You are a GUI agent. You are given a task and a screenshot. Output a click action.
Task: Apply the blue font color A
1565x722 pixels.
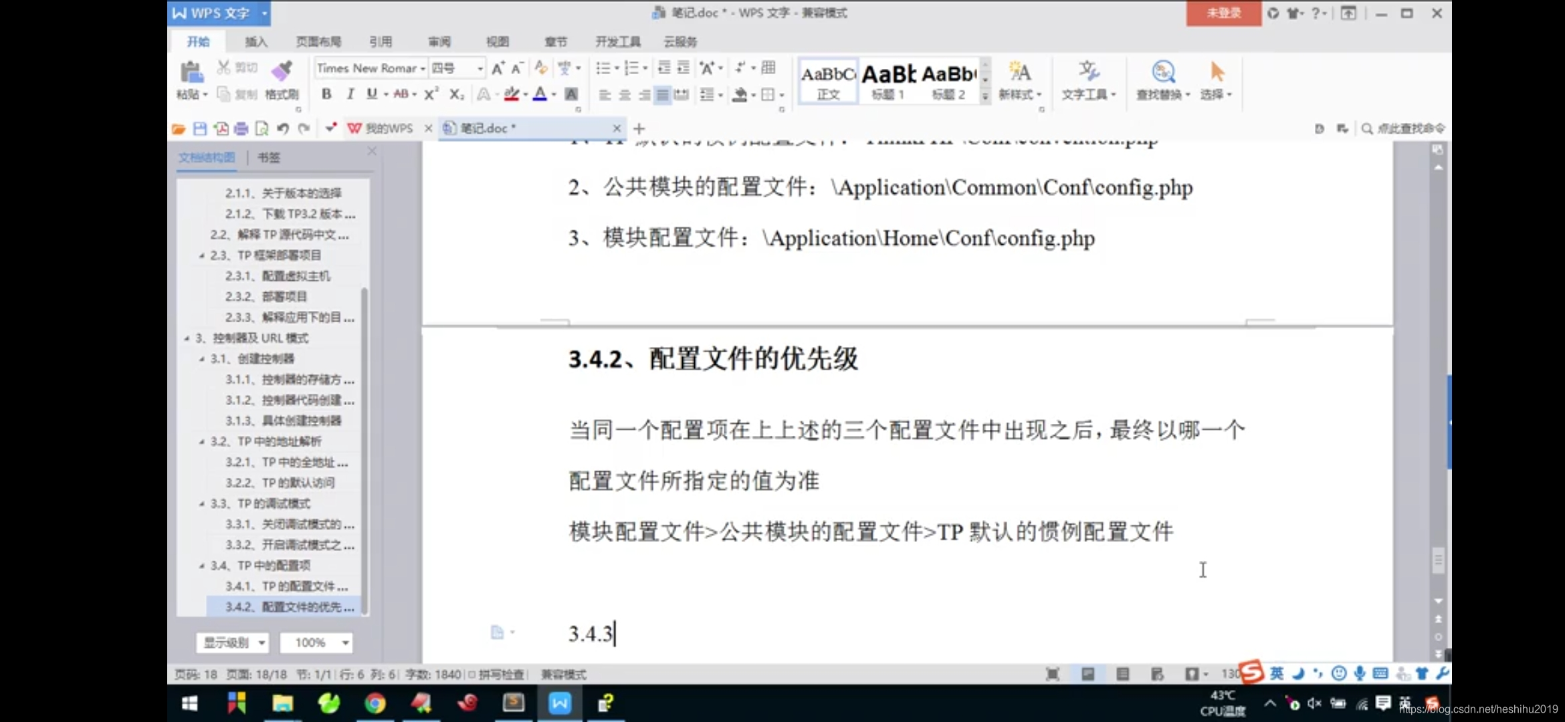coord(540,94)
